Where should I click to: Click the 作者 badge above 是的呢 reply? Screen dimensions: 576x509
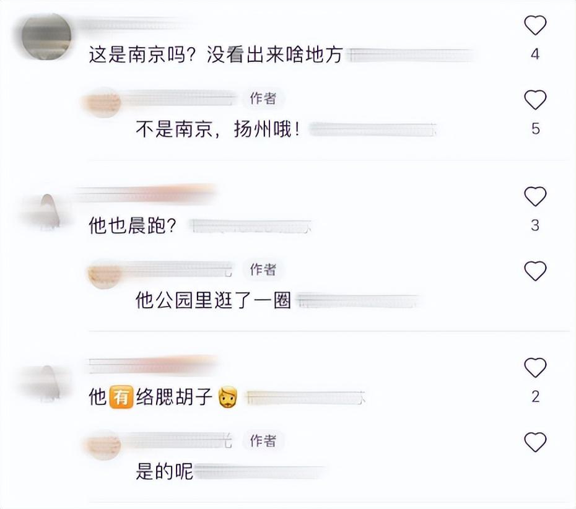[x=263, y=441]
